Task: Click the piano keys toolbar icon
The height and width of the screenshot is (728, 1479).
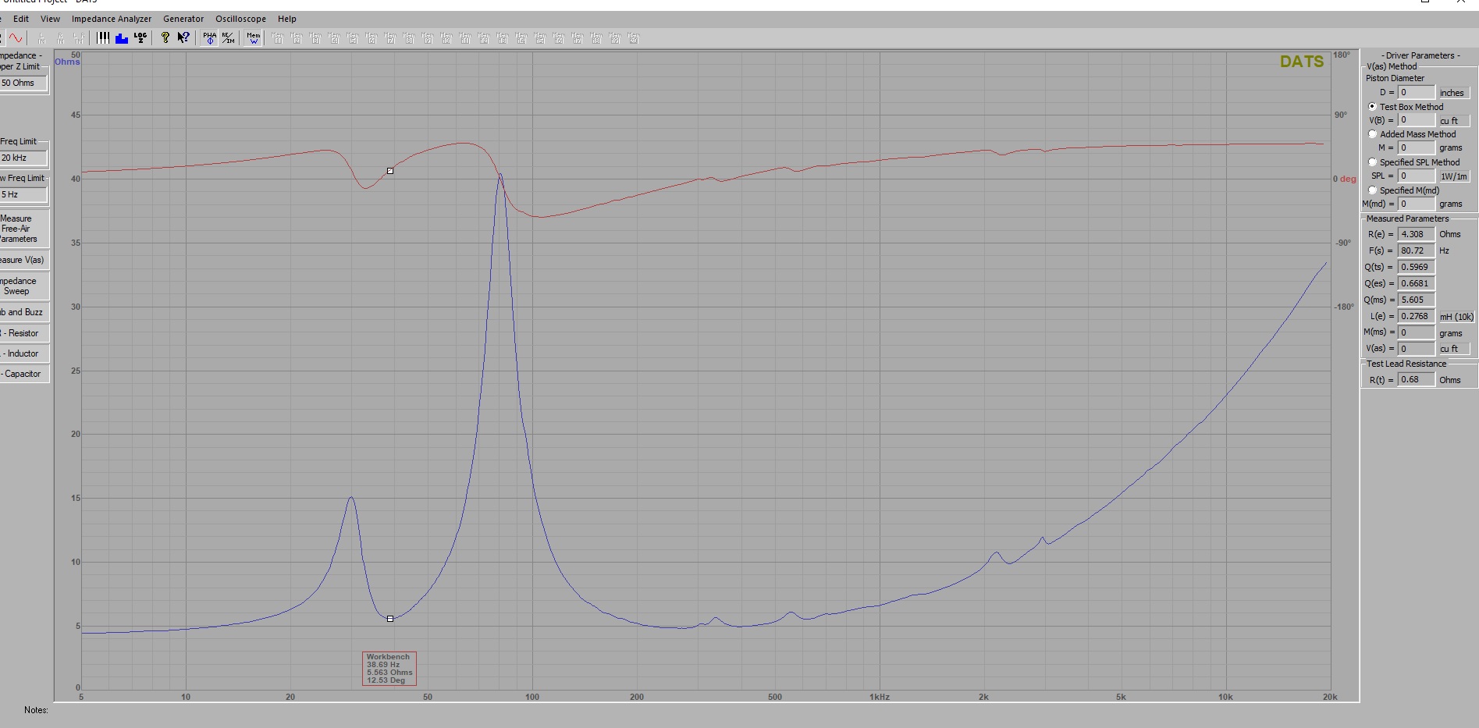Action: pyautogui.click(x=103, y=37)
